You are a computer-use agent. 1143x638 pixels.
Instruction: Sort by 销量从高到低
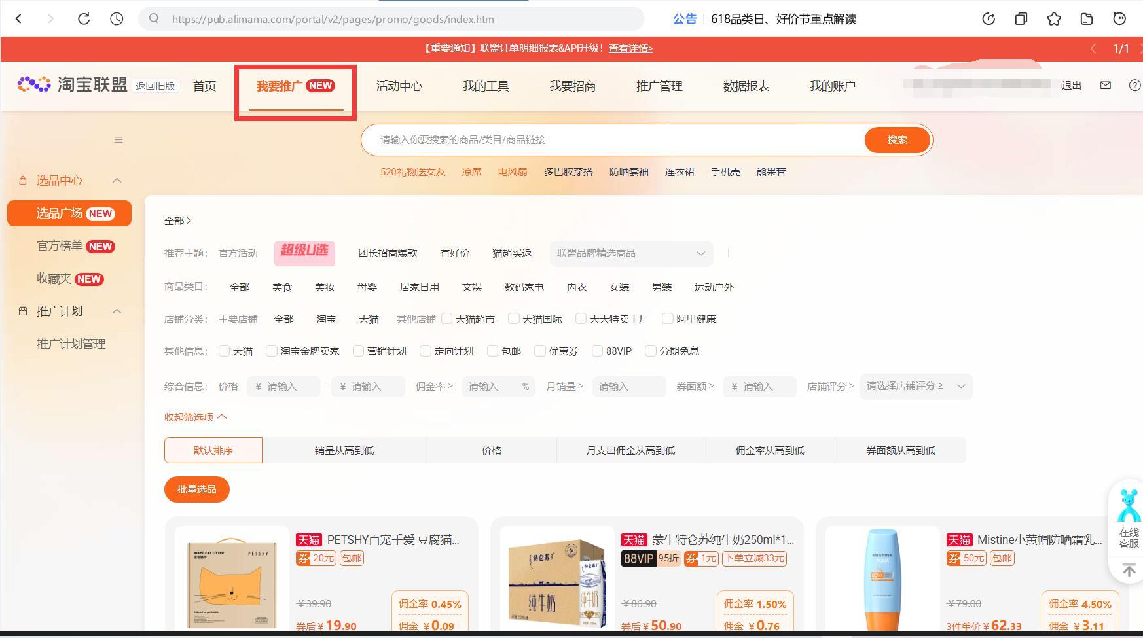344,450
